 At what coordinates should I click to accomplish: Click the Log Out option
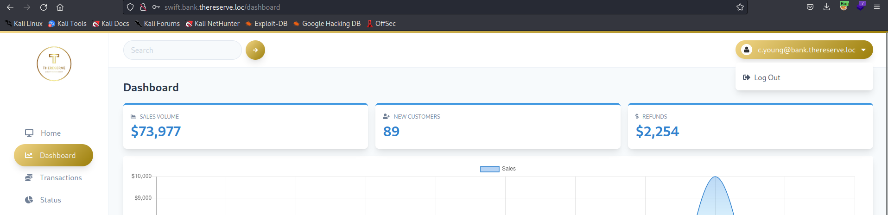[767, 78]
